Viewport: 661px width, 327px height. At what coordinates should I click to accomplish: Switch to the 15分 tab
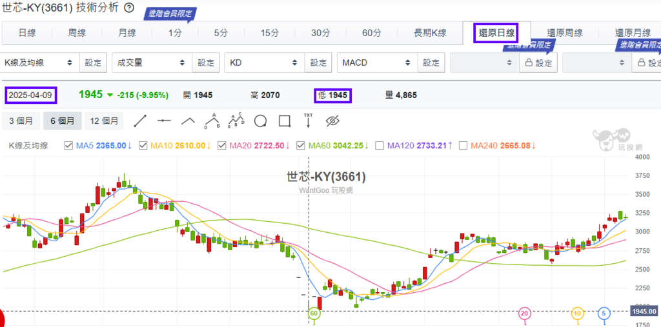tap(270, 33)
